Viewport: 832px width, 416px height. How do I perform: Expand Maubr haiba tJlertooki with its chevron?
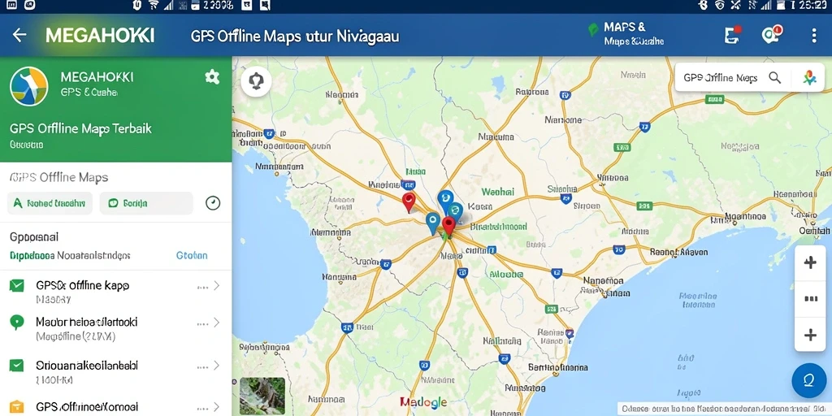pyautogui.click(x=216, y=322)
